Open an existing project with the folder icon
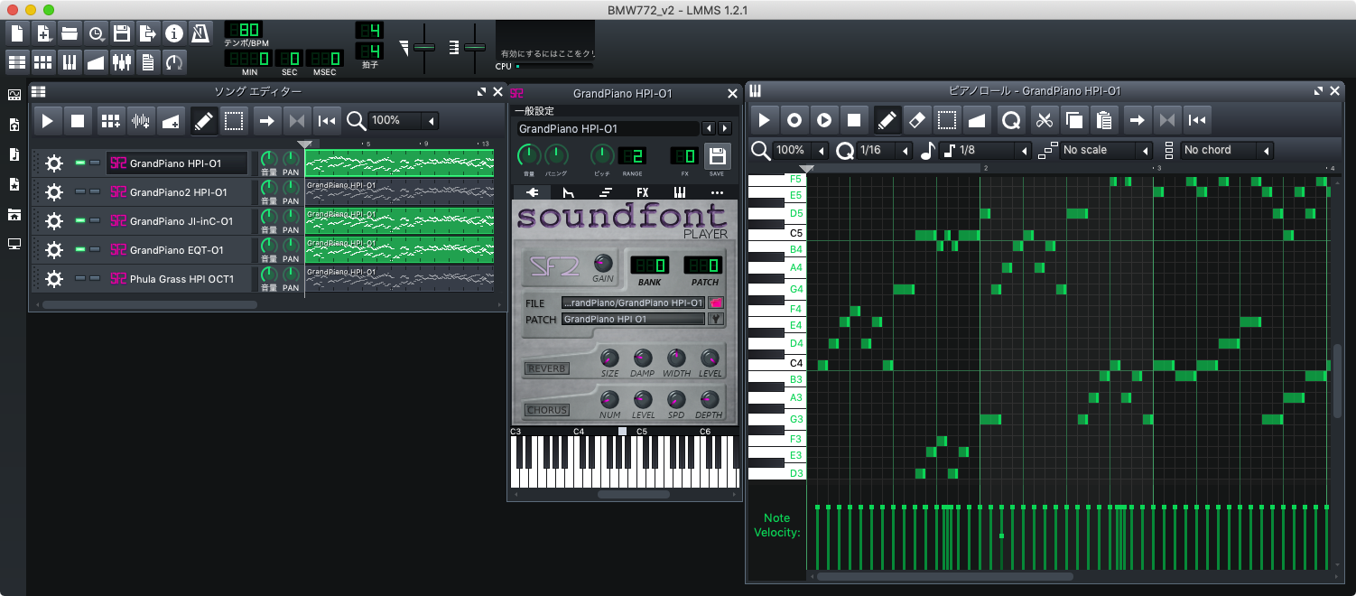This screenshot has width=1356, height=596. pos(70,33)
